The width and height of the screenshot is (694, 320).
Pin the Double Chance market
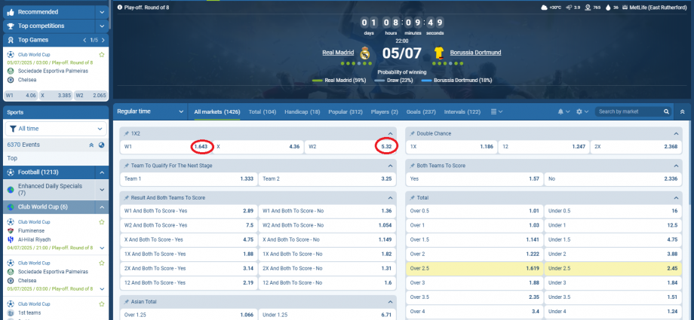point(413,133)
